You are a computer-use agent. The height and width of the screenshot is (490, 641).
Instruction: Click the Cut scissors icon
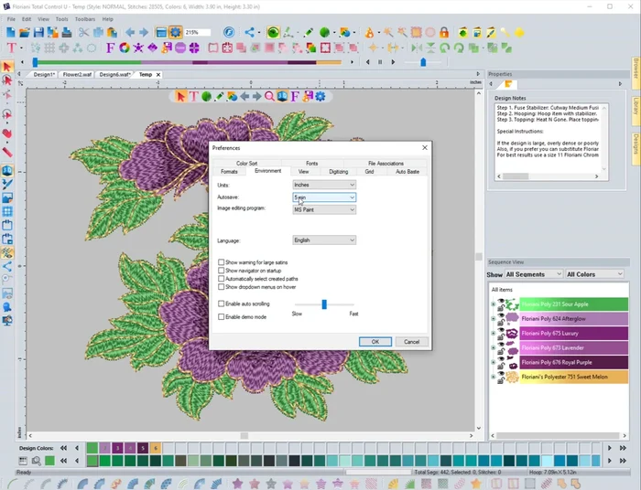point(82,33)
